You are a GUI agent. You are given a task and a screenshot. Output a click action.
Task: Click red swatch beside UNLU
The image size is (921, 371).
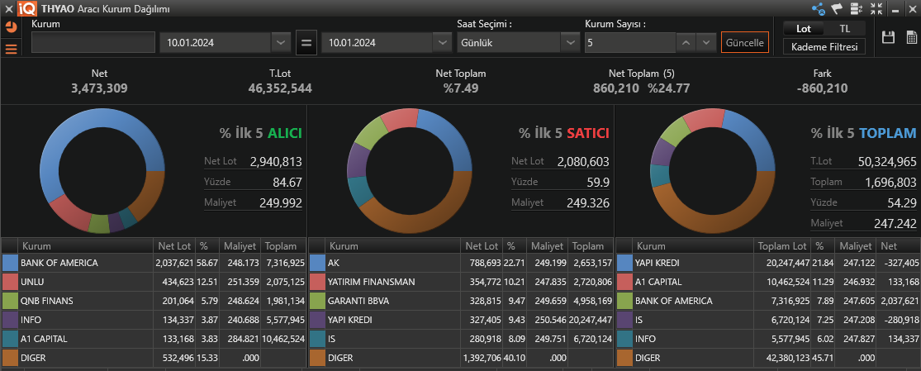click(x=10, y=282)
